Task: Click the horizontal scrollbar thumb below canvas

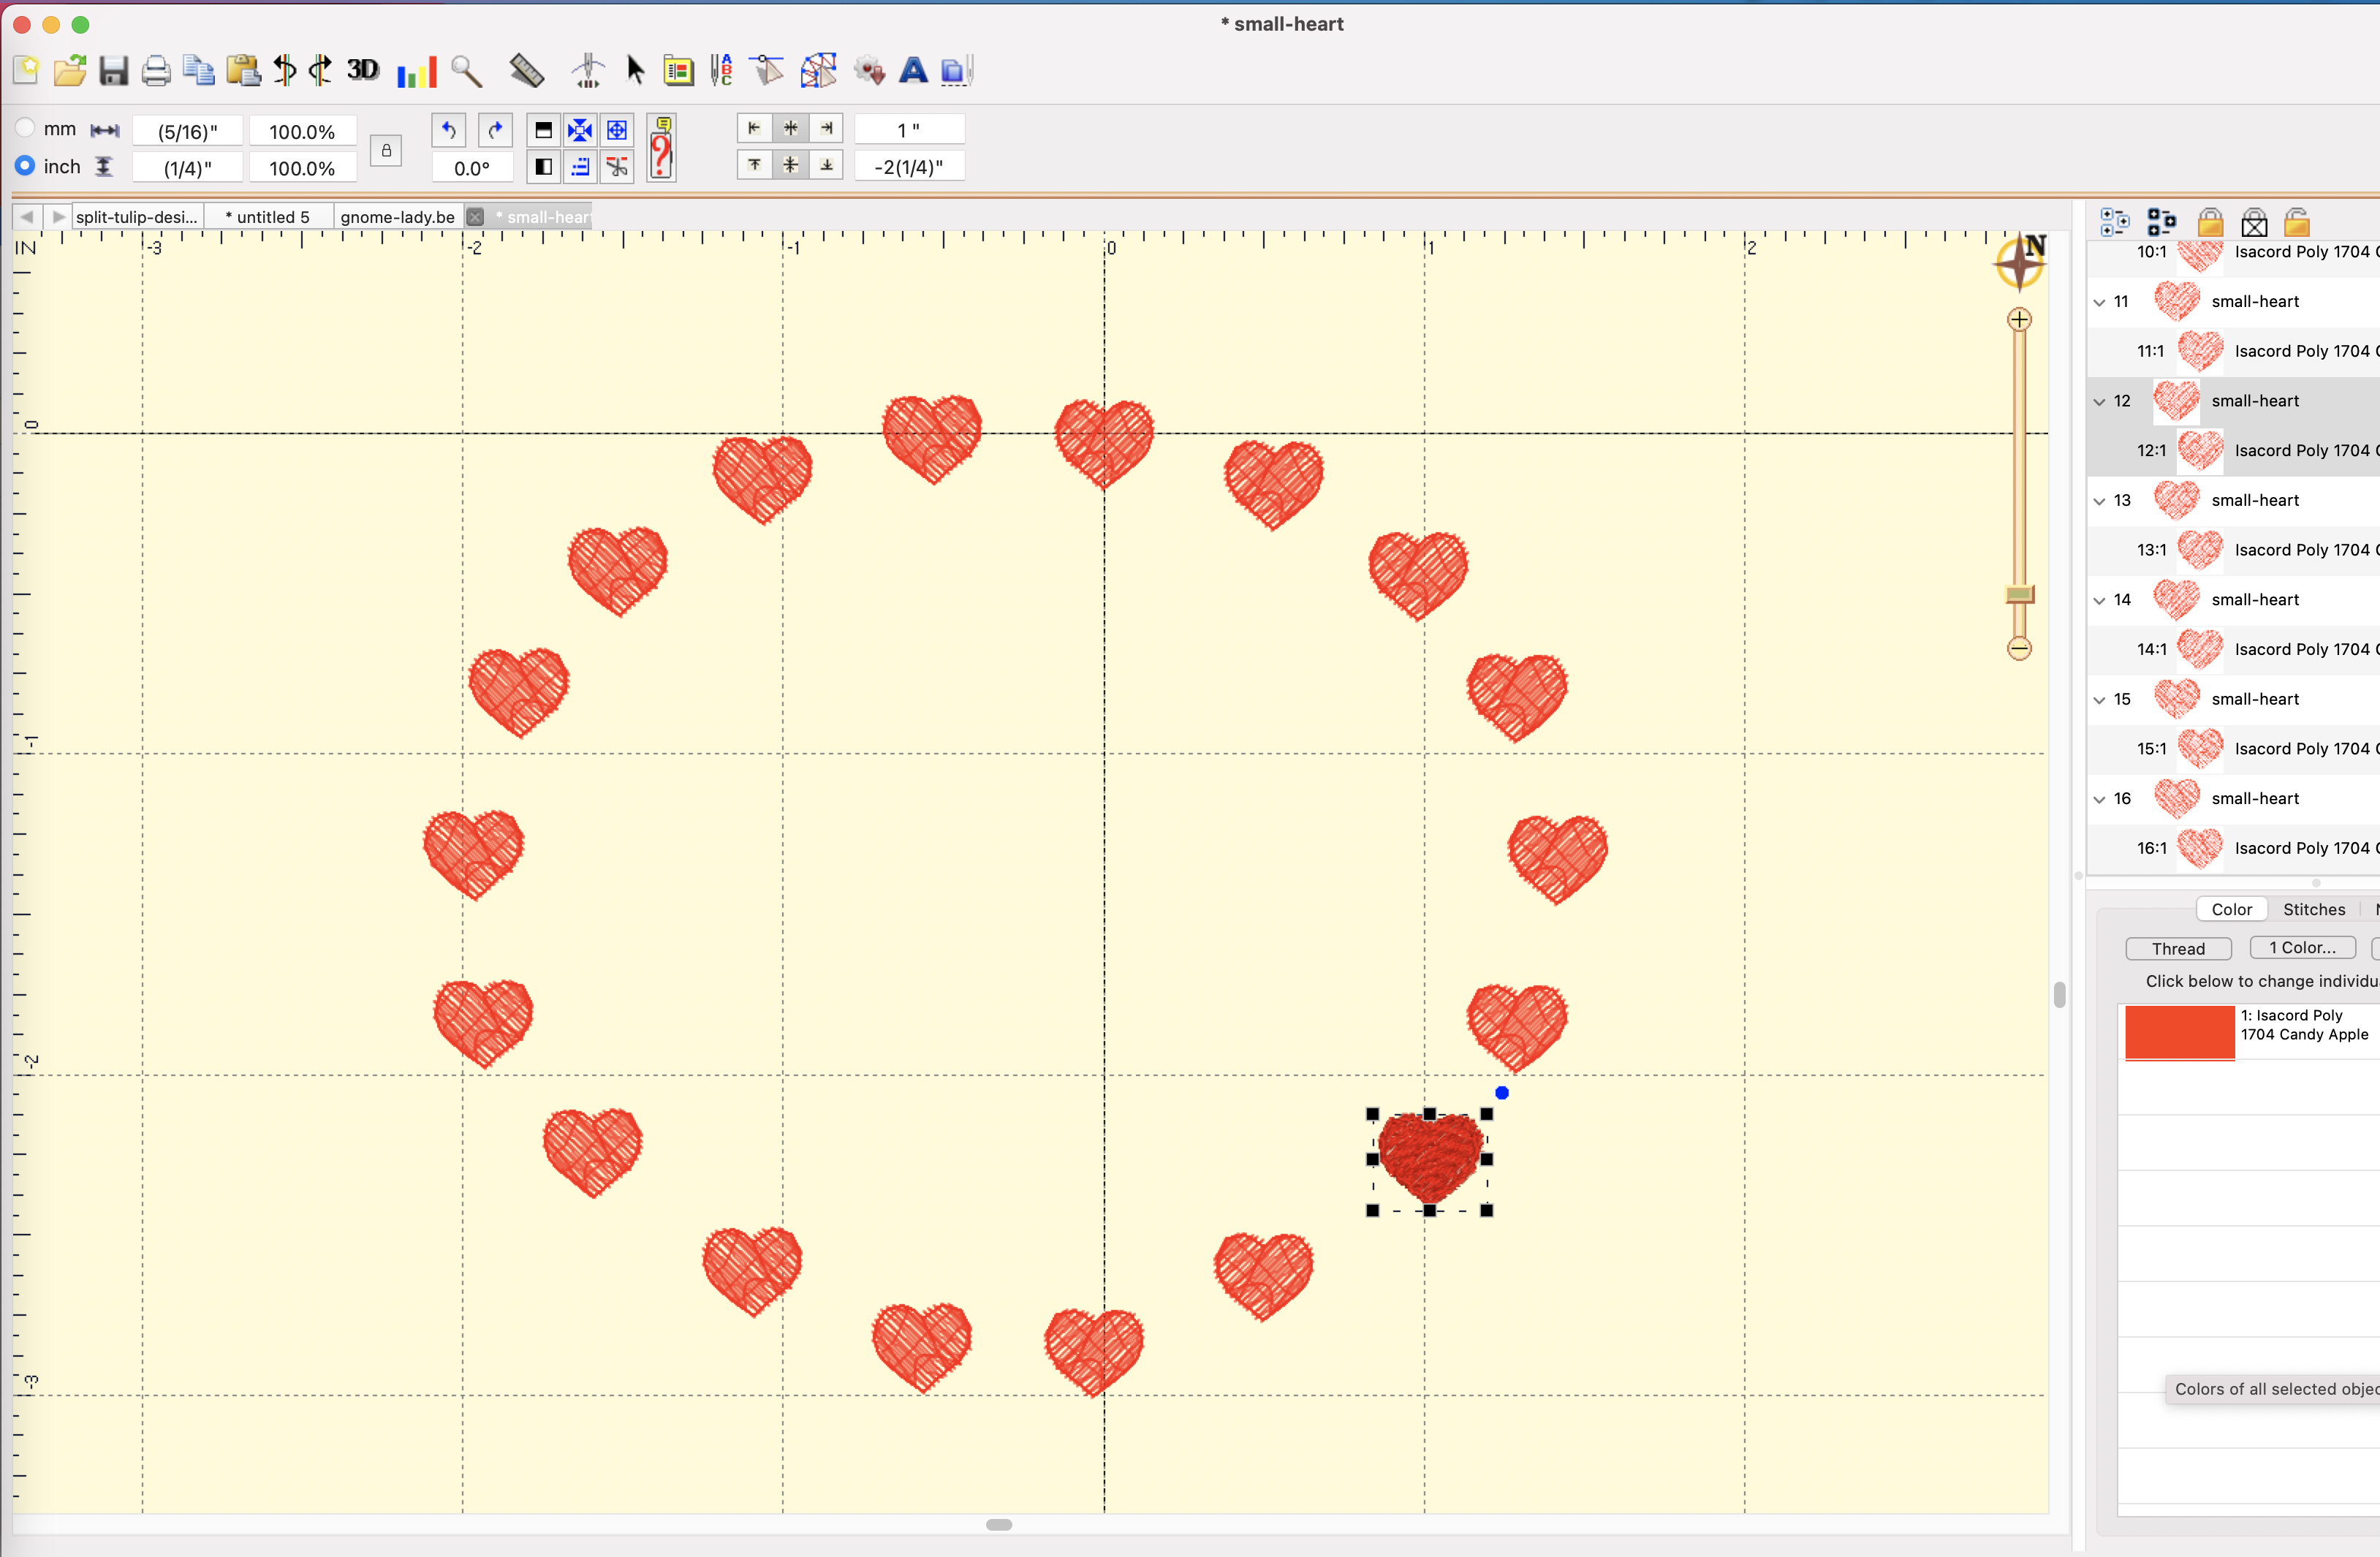Action: click(x=999, y=1524)
